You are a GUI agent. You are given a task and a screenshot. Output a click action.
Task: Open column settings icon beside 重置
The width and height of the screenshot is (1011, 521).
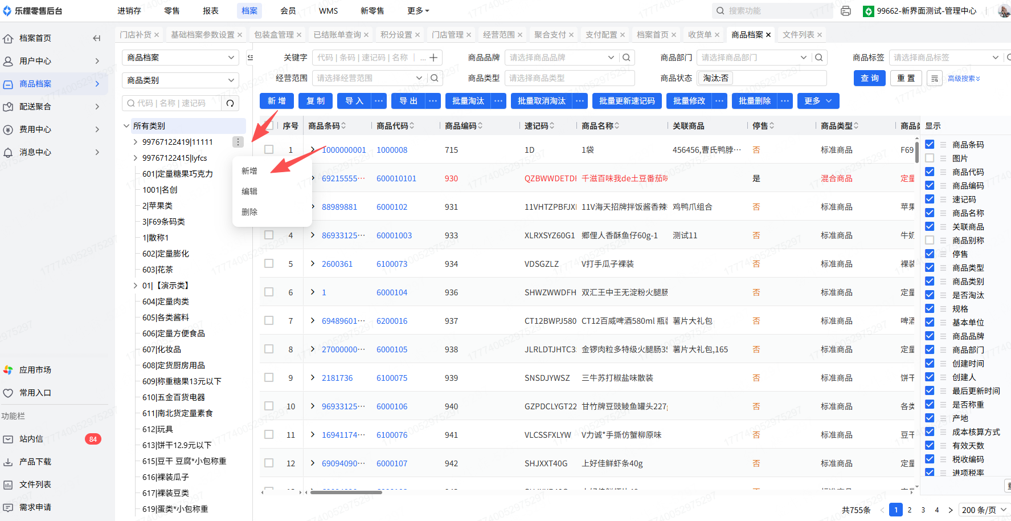934,79
